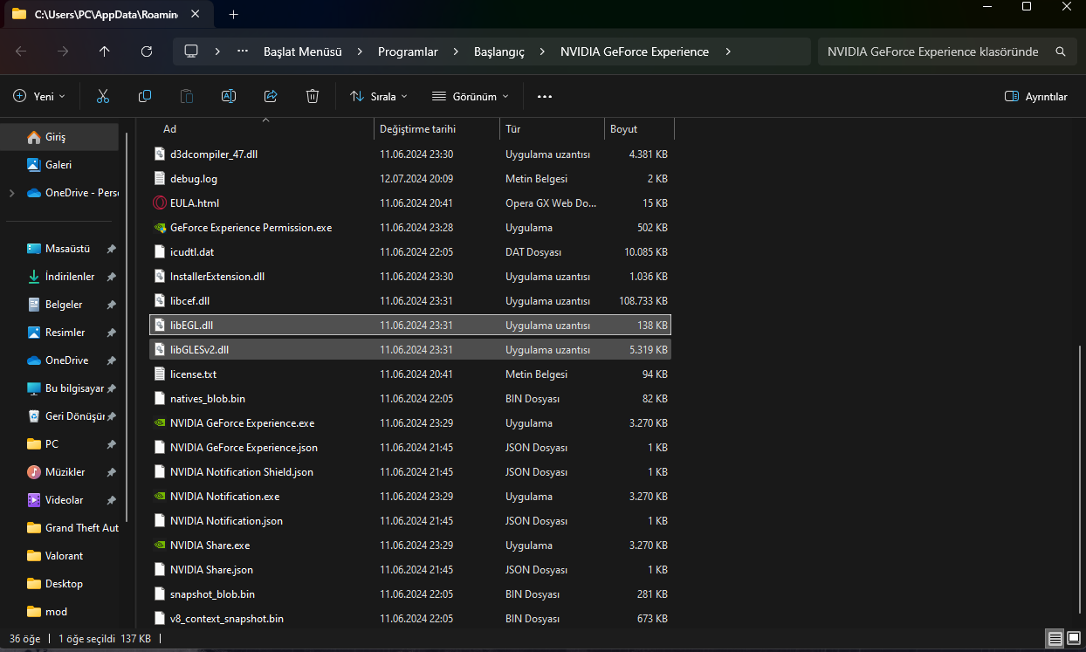Click the search box for this folder
The width and height of the screenshot is (1086, 652).
pyautogui.click(x=932, y=51)
